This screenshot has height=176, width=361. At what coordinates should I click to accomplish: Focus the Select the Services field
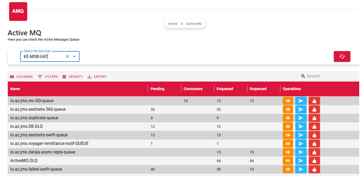[x=50, y=56]
